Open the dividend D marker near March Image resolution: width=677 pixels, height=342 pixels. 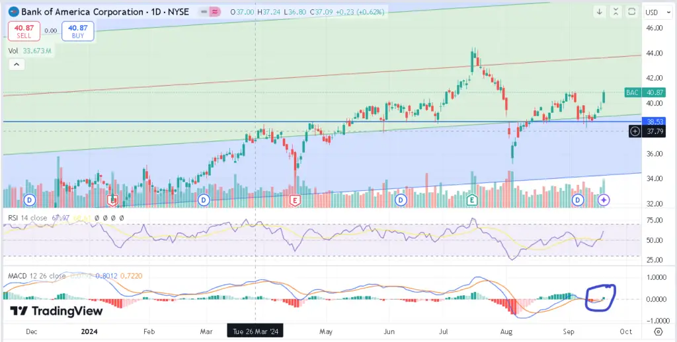(x=204, y=200)
